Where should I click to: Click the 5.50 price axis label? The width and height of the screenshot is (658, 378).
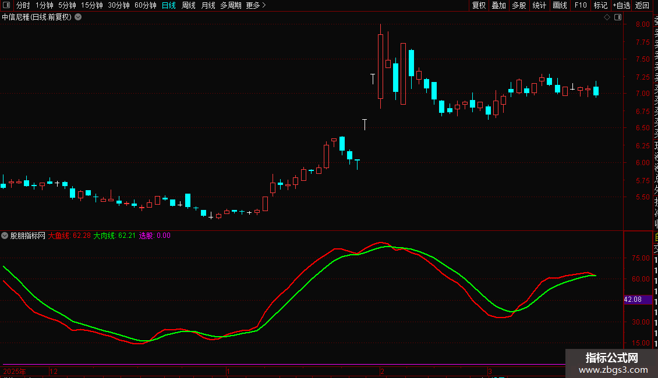[x=642, y=197]
